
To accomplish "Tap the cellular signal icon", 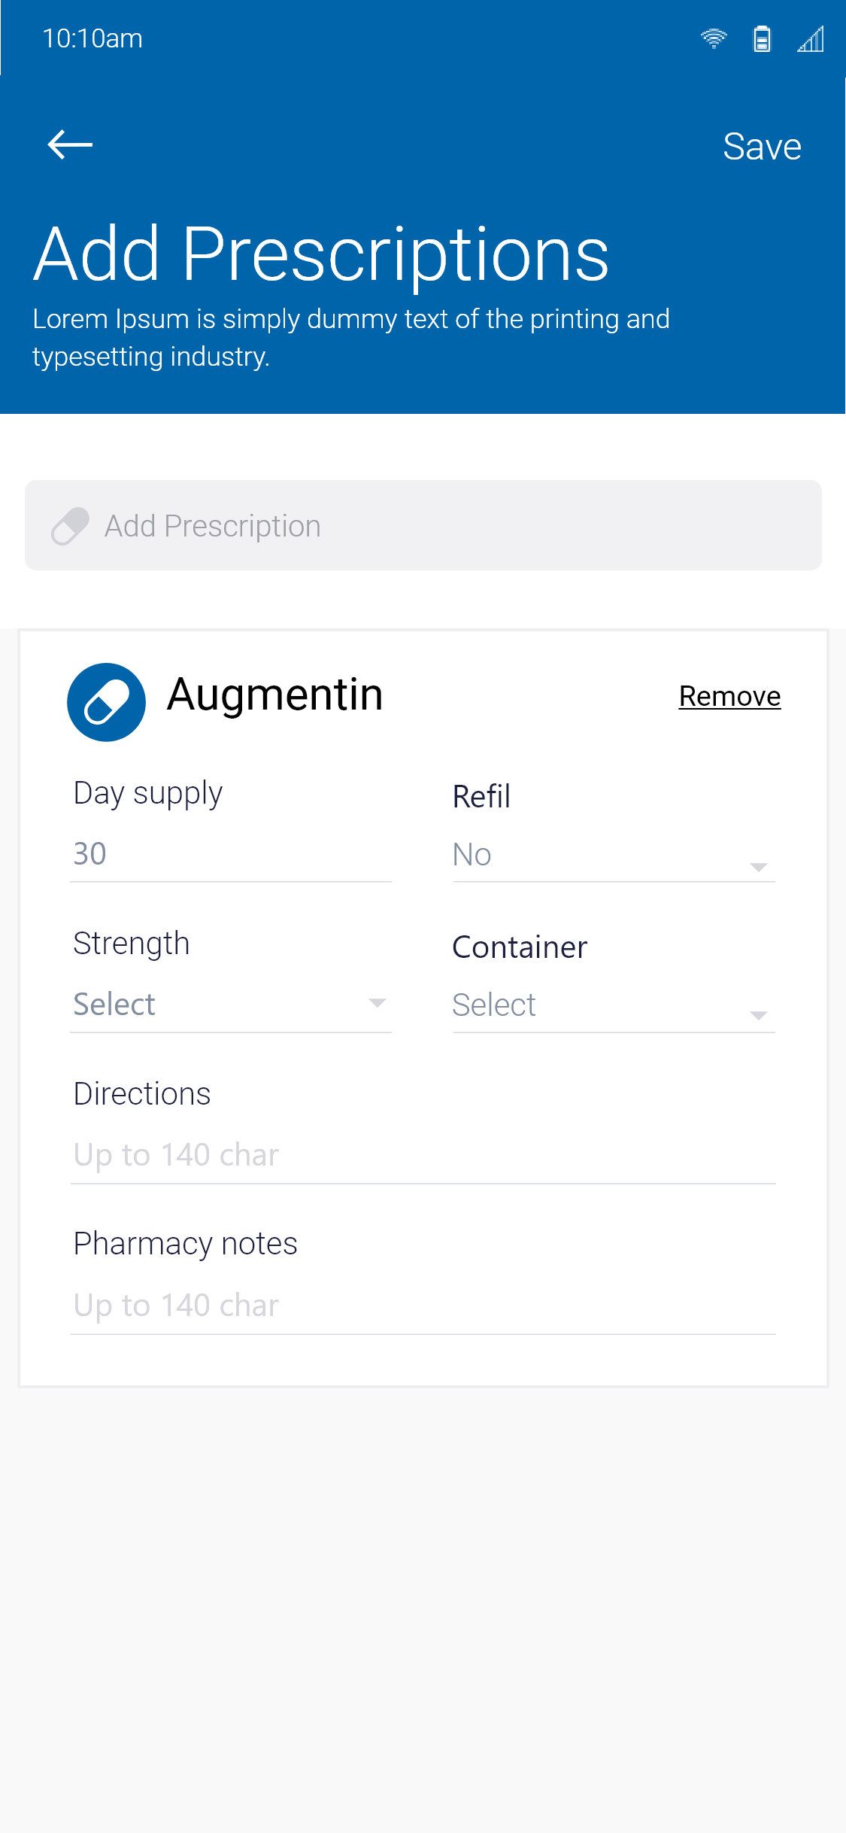I will click(x=811, y=38).
